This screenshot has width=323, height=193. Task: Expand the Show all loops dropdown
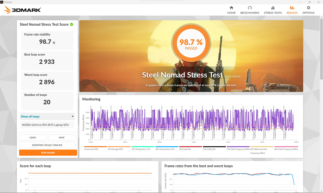[47, 117]
